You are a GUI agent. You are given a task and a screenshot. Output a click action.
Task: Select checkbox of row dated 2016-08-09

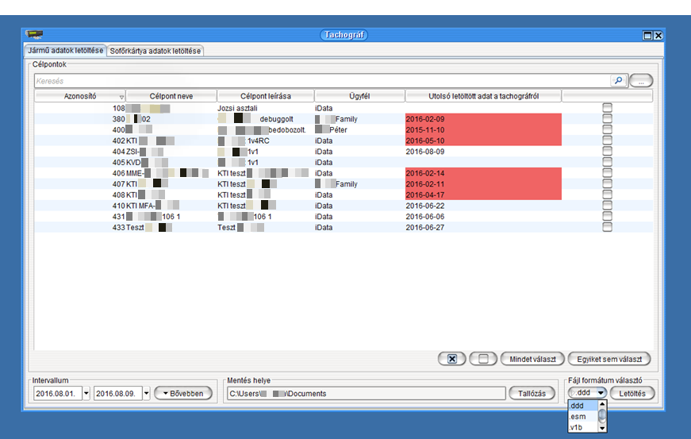607,151
